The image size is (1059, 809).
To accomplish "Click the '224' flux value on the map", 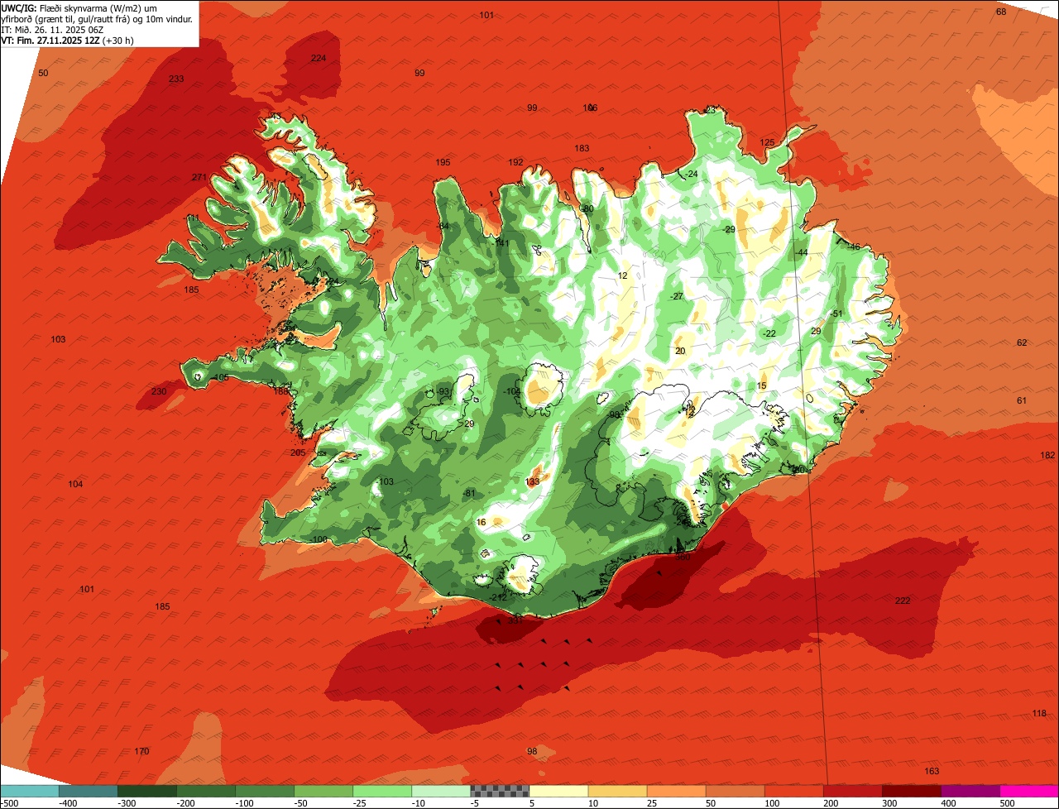I will [x=319, y=58].
